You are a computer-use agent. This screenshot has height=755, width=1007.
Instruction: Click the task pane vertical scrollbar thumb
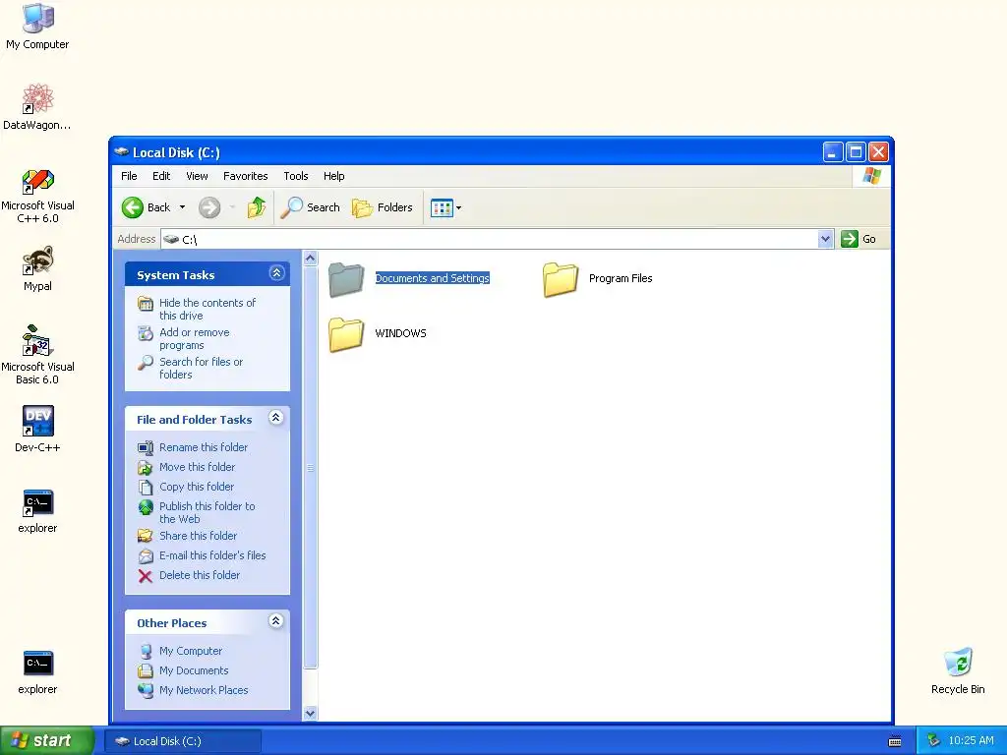click(310, 468)
